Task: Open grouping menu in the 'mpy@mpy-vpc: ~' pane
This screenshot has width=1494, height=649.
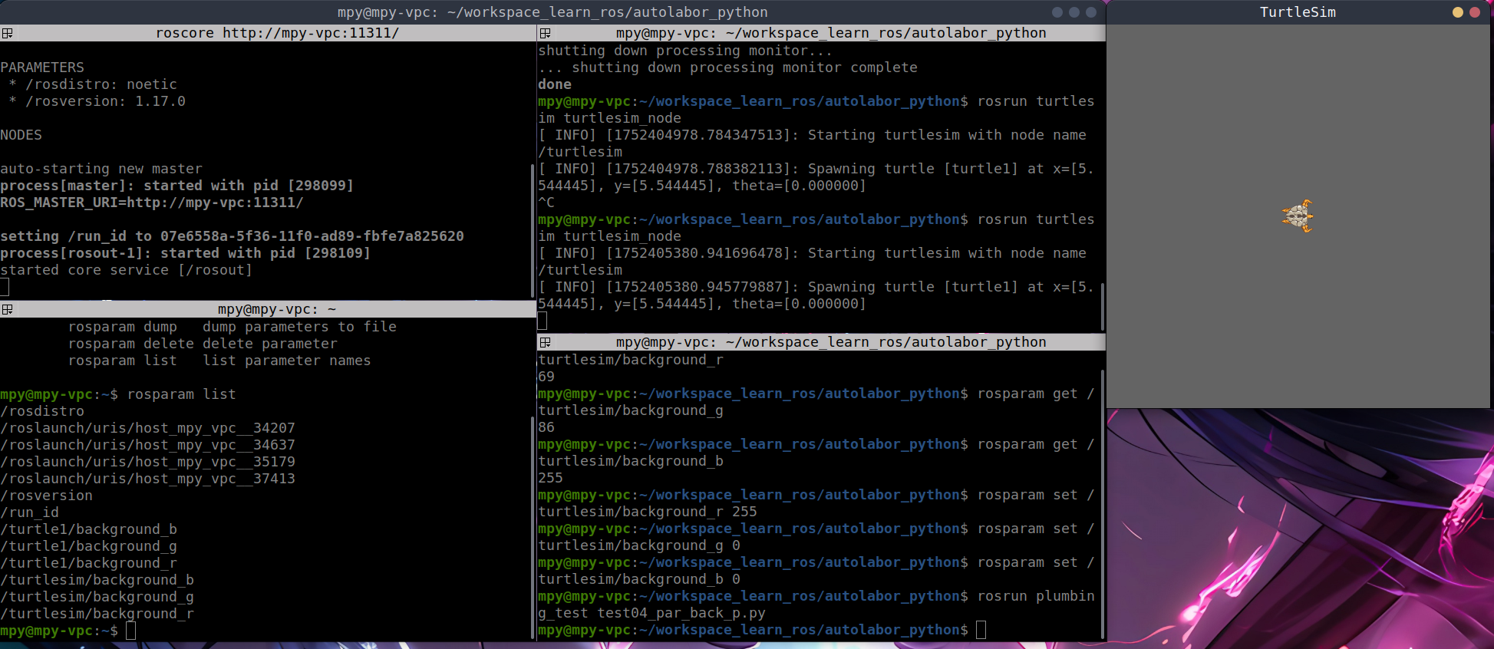Action: (x=7, y=309)
